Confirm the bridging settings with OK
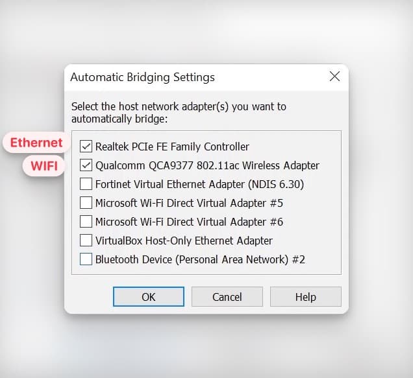The width and height of the screenshot is (413, 378). click(x=149, y=297)
